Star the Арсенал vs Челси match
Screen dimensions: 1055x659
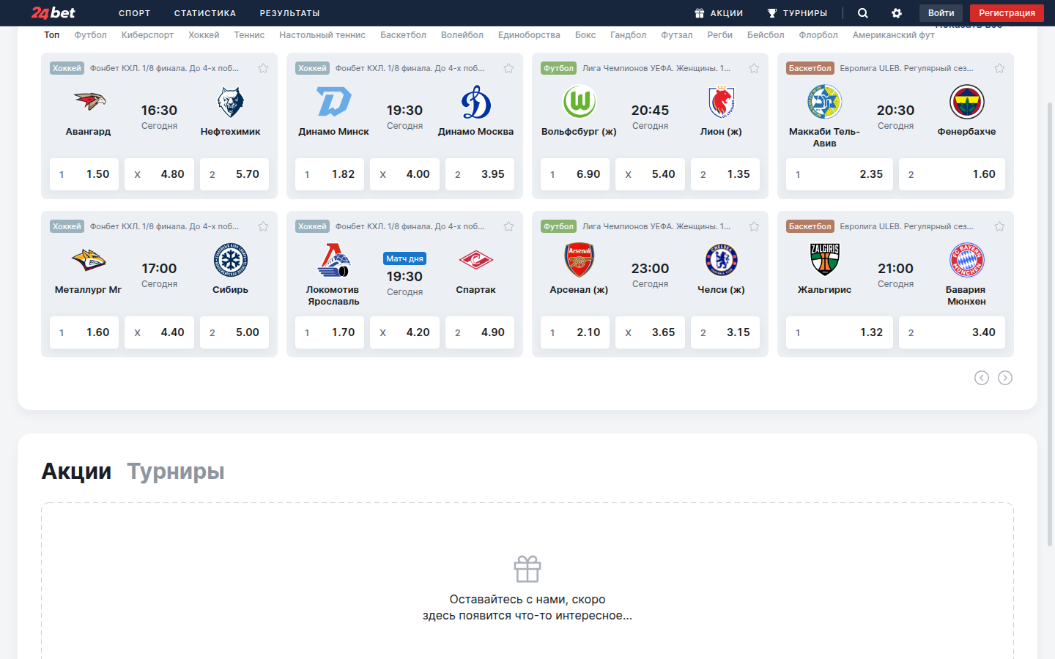click(754, 226)
